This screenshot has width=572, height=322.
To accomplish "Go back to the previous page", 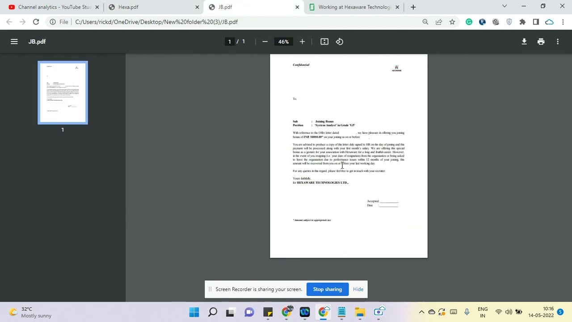I will (9, 22).
